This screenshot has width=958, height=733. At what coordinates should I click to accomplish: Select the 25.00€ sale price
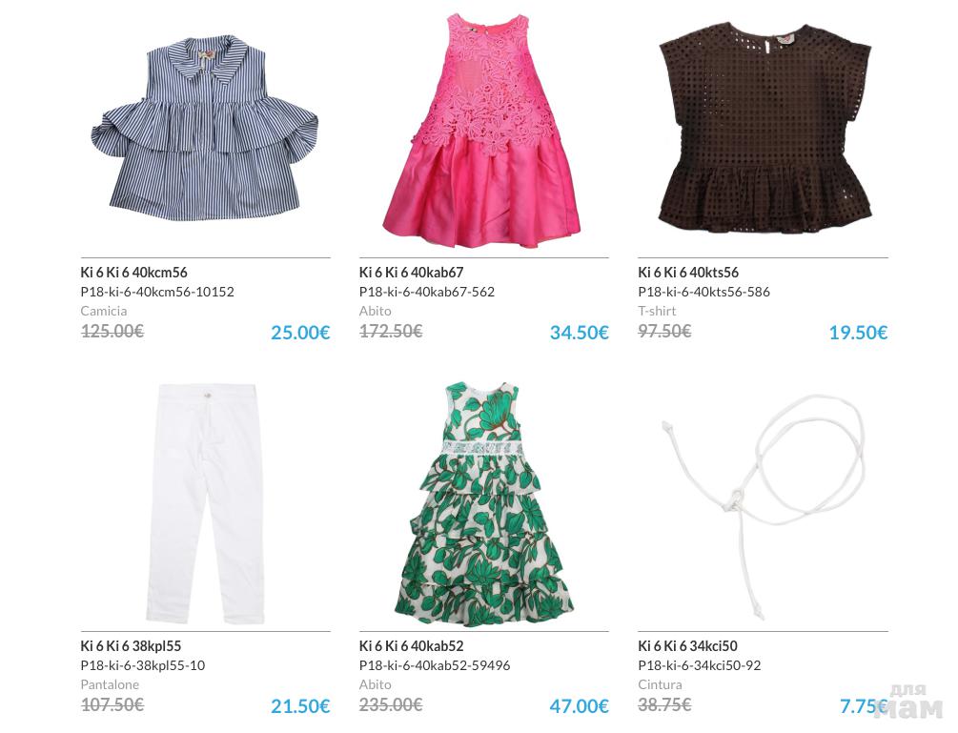(300, 333)
